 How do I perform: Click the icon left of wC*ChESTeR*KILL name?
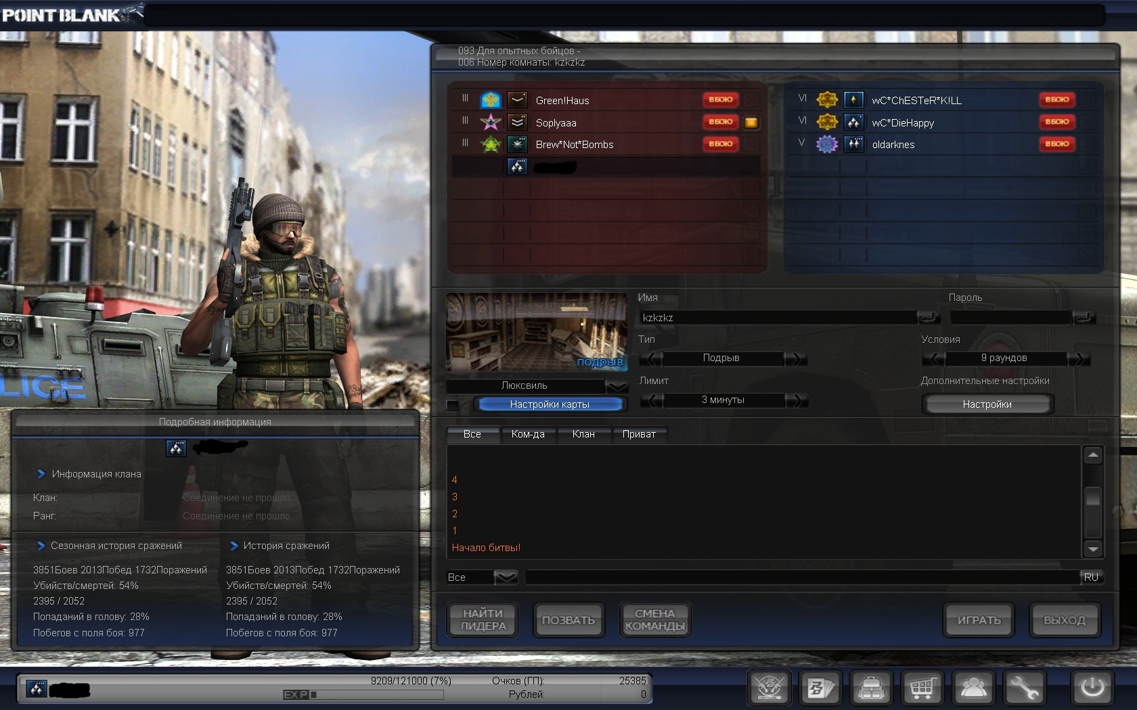(x=853, y=100)
